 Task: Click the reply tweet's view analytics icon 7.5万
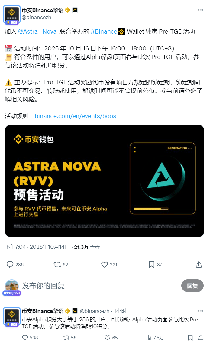(149, 338)
